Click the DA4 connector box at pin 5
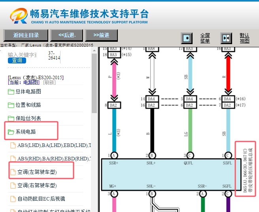 pyautogui.click(x=190, y=99)
